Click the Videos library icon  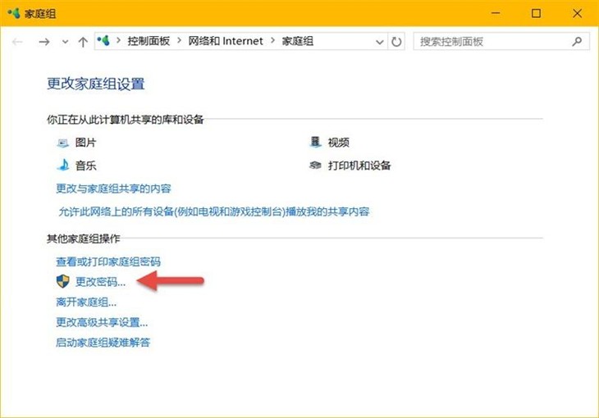click(315, 143)
